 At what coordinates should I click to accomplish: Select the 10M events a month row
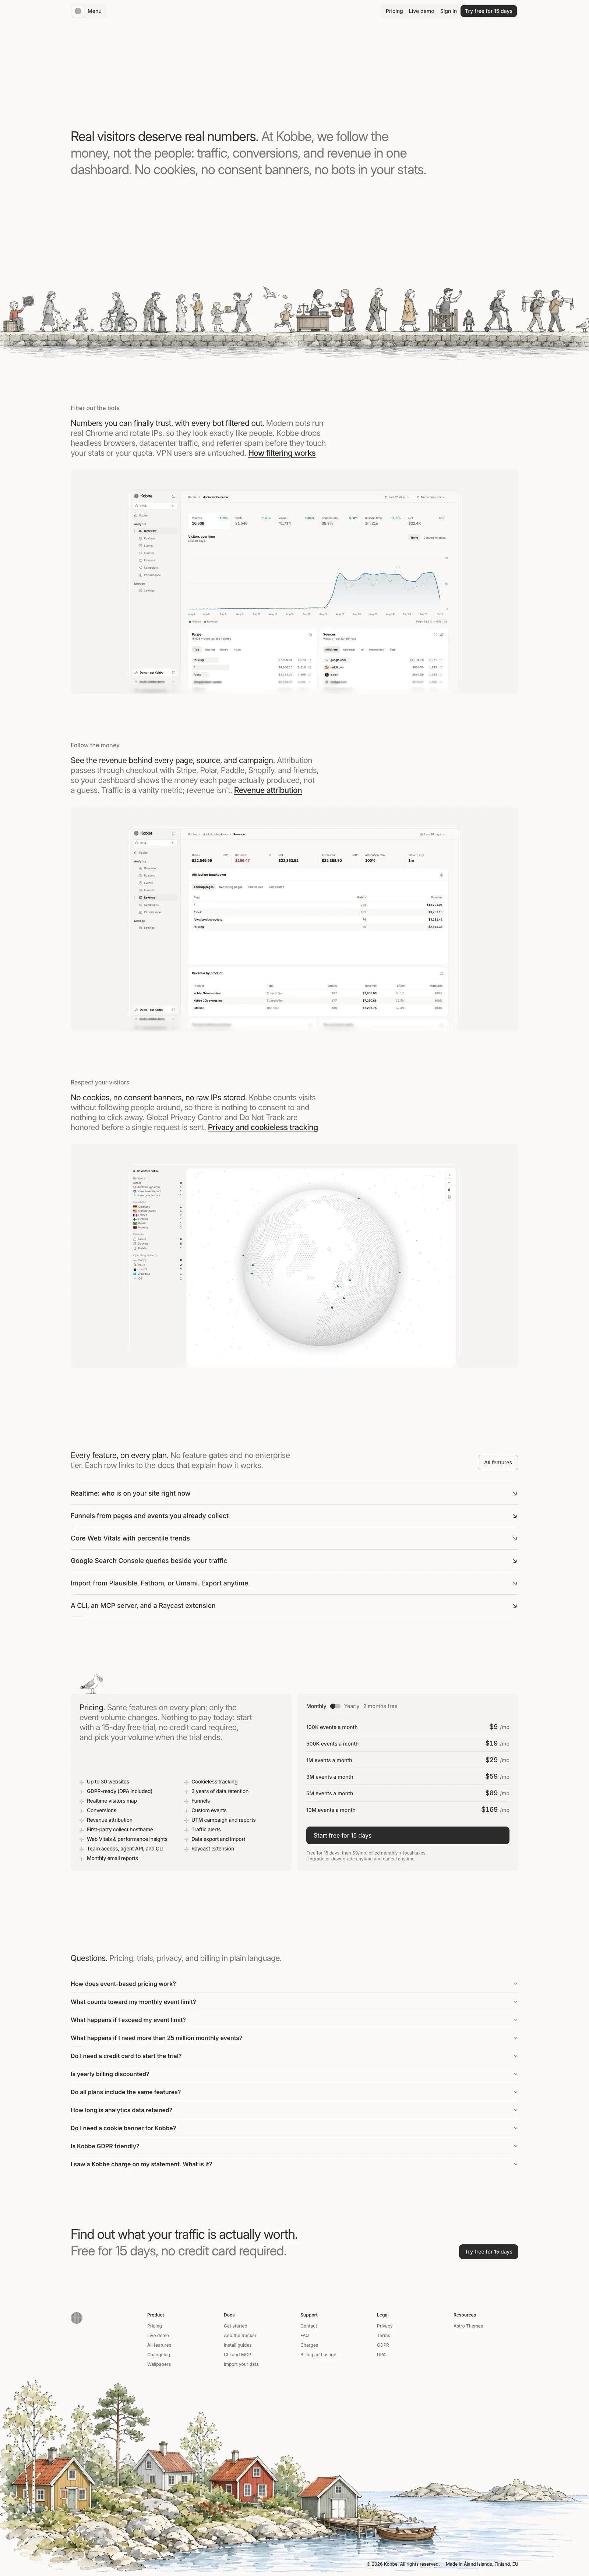pyautogui.click(x=408, y=1809)
